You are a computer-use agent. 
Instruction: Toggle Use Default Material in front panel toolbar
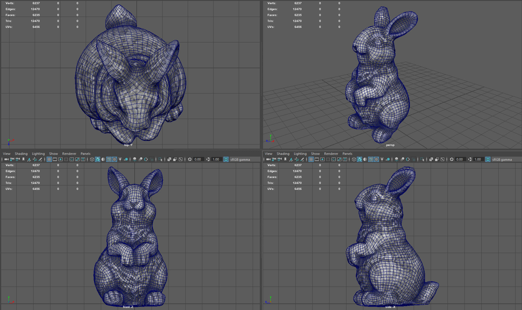103,159
